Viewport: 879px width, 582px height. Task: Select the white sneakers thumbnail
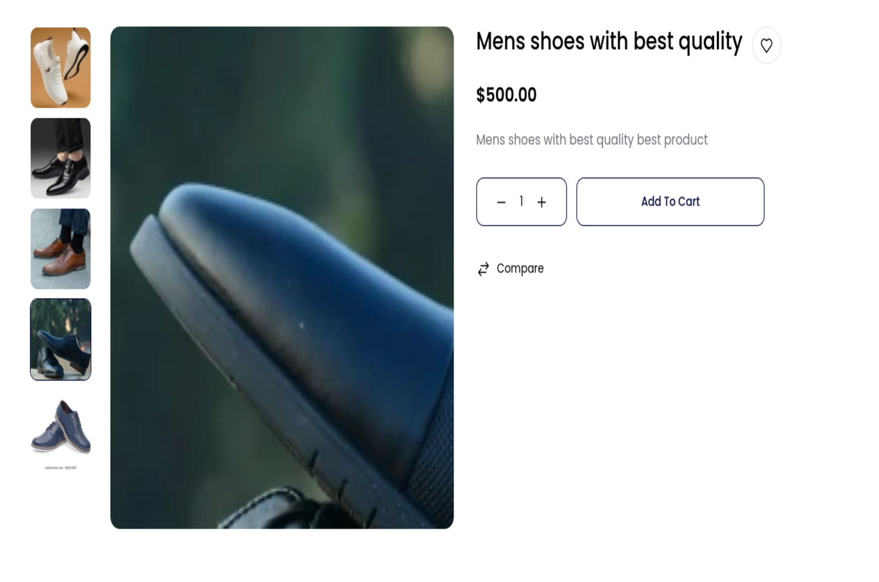pyautogui.click(x=61, y=68)
